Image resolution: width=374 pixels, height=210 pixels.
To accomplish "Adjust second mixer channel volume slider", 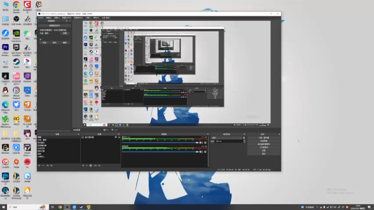I will (x=160, y=152).
